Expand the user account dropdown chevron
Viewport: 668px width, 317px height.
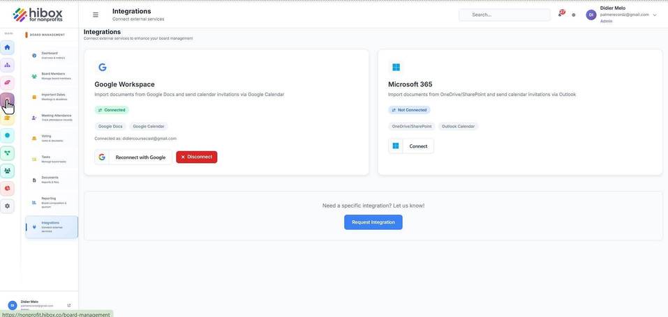[x=655, y=15]
